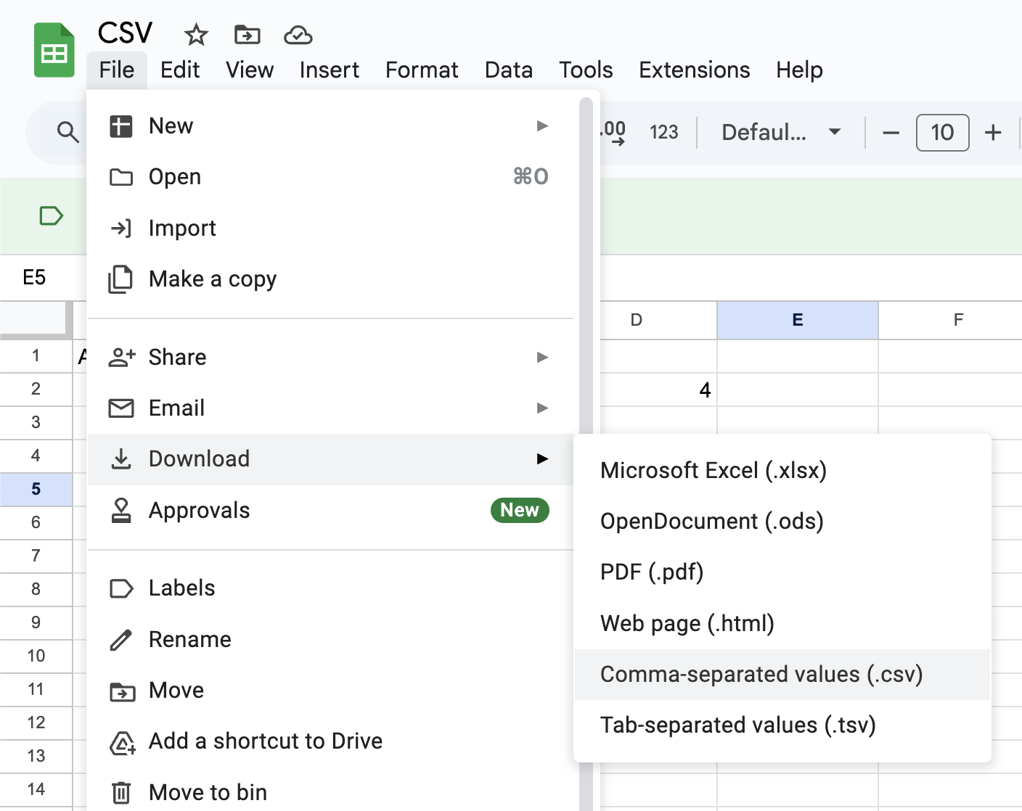The height and width of the screenshot is (811, 1022).
Task: Select row 10 header
Action: click(x=36, y=656)
